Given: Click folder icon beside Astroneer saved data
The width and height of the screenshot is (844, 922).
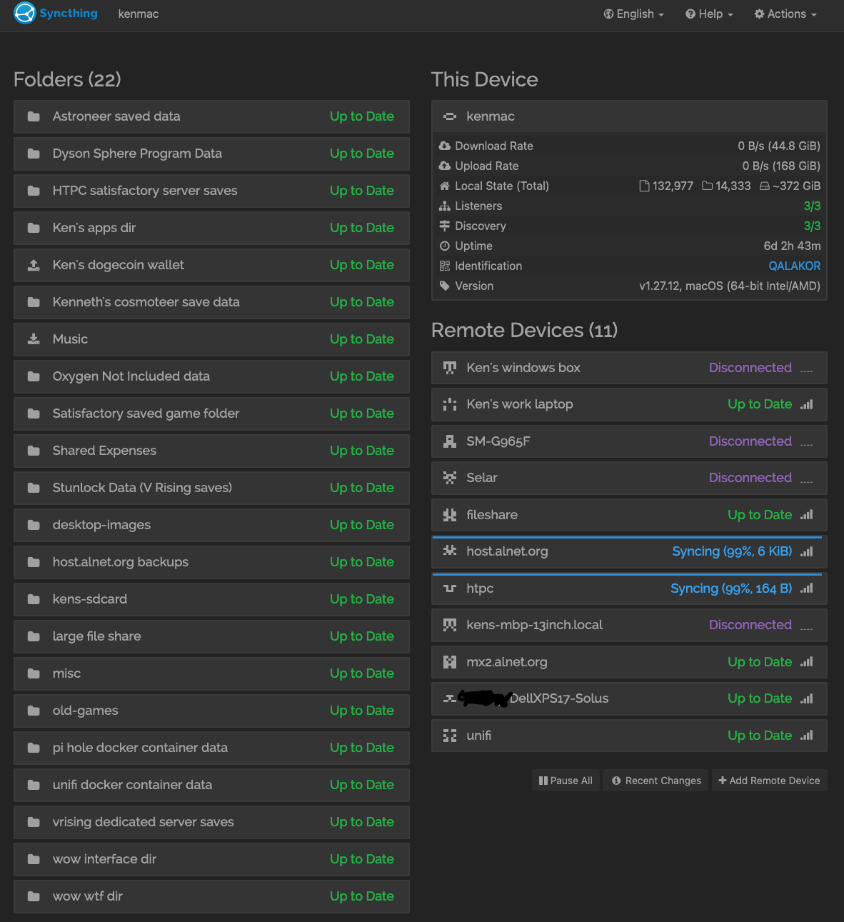Looking at the screenshot, I should tap(34, 116).
